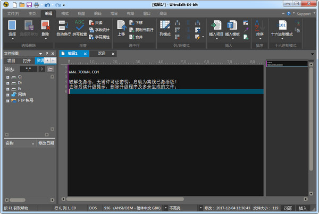Click the 插入项目 insert item icon
The image size is (319, 214).
point(216,25)
